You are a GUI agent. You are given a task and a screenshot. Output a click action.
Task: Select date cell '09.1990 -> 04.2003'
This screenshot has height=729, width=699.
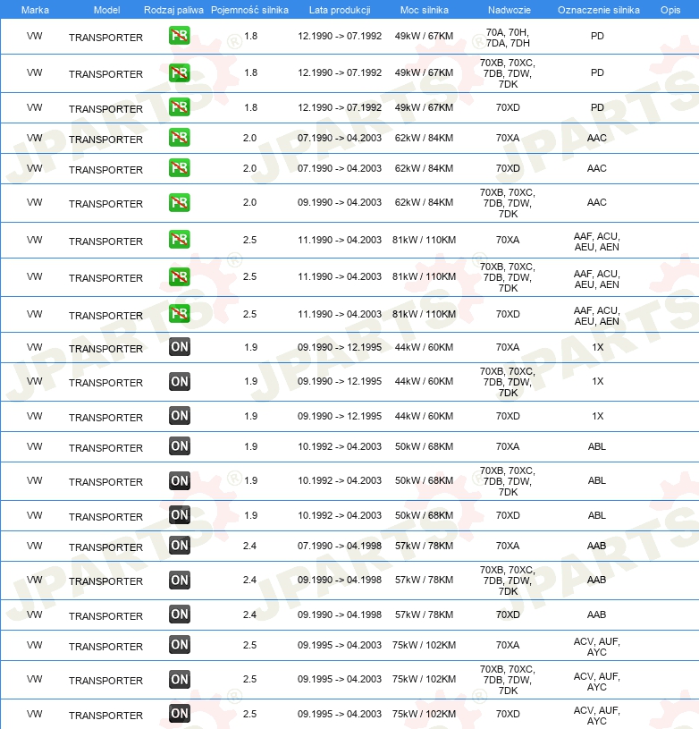(340, 202)
